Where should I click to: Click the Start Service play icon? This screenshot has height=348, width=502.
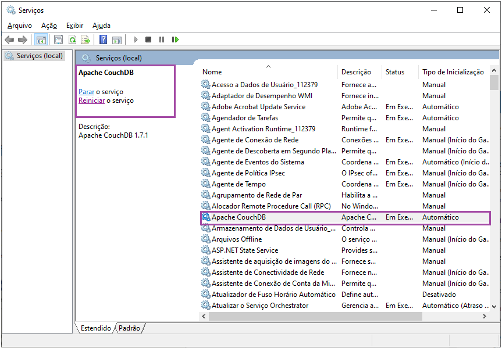(x=136, y=40)
